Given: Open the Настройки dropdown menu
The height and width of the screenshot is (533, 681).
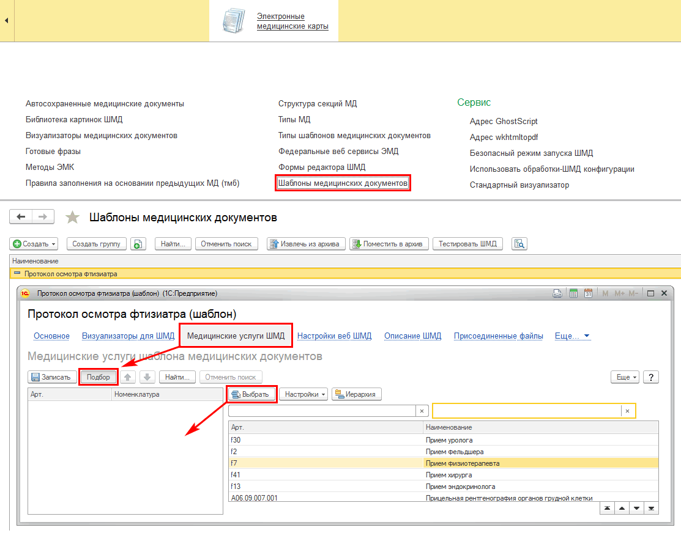Looking at the screenshot, I should 303,394.
